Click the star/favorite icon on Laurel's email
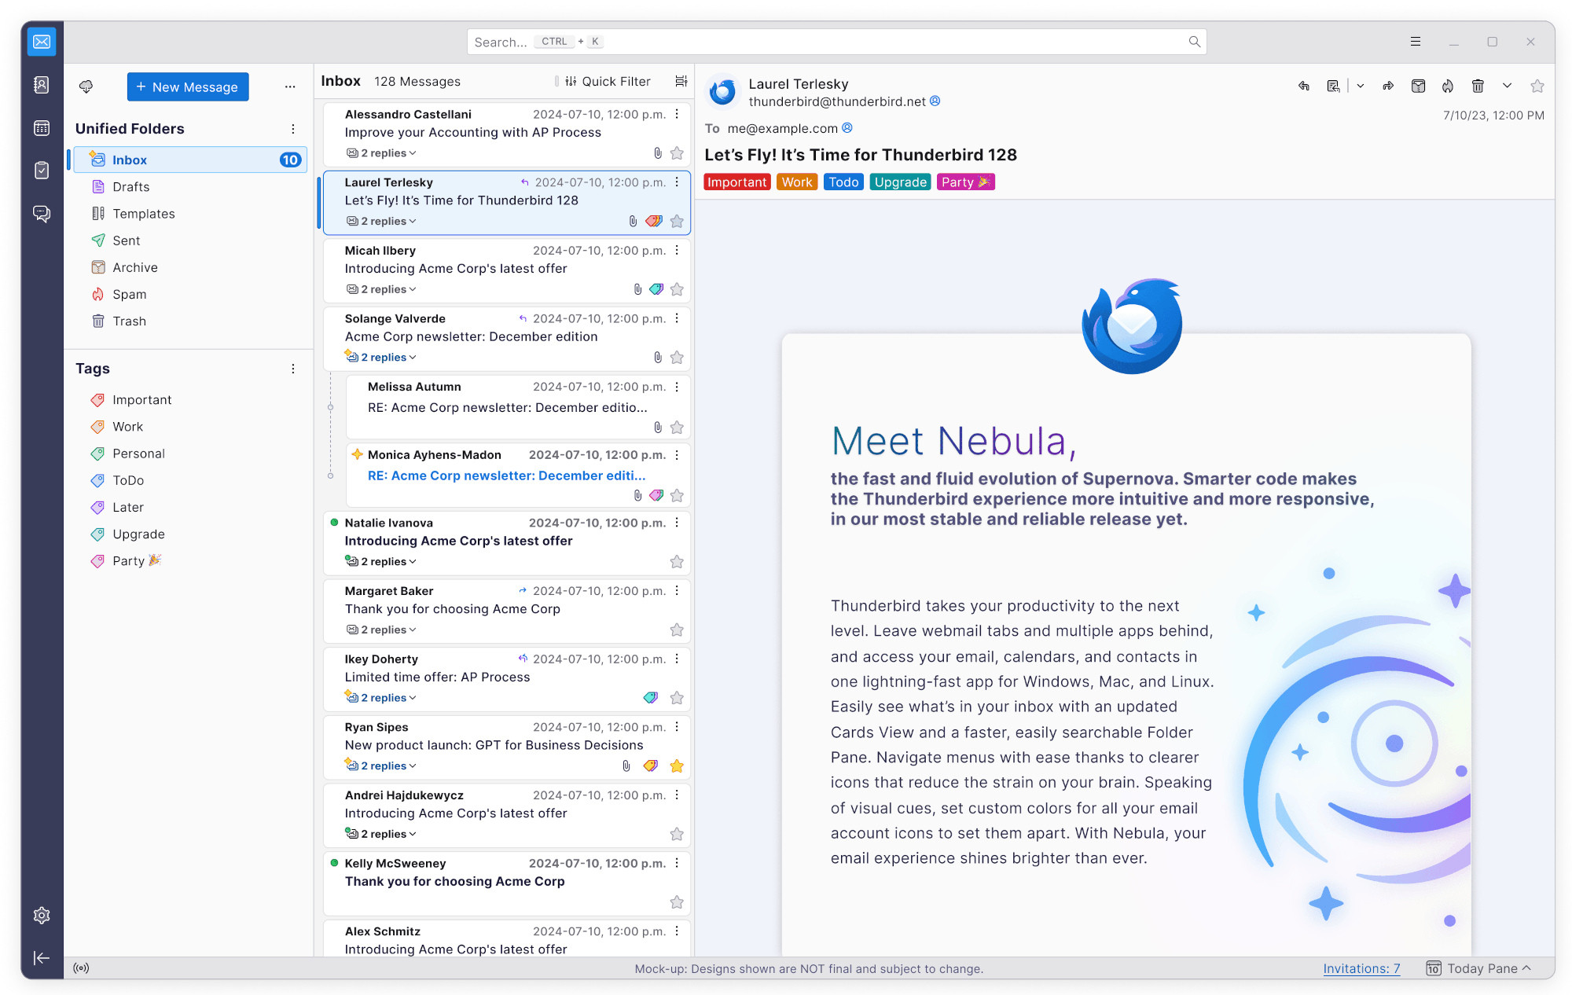This screenshot has width=1572, height=995. (x=678, y=220)
